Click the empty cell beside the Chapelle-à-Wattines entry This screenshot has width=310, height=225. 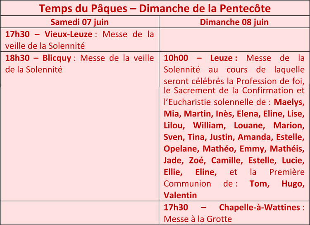click(x=80, y=213)
